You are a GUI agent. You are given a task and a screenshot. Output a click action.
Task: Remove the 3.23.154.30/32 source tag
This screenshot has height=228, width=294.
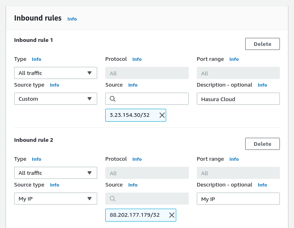(162, 115)
